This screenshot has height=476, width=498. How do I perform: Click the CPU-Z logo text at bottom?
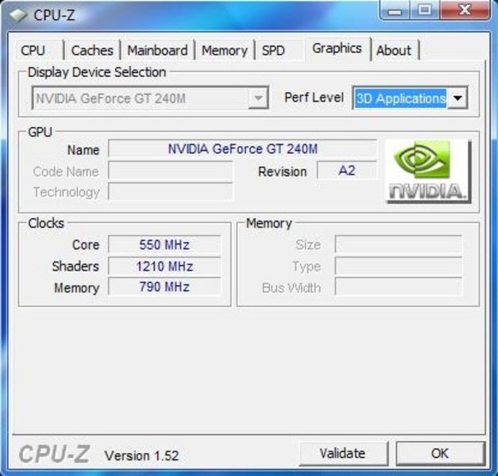point(54,454)
